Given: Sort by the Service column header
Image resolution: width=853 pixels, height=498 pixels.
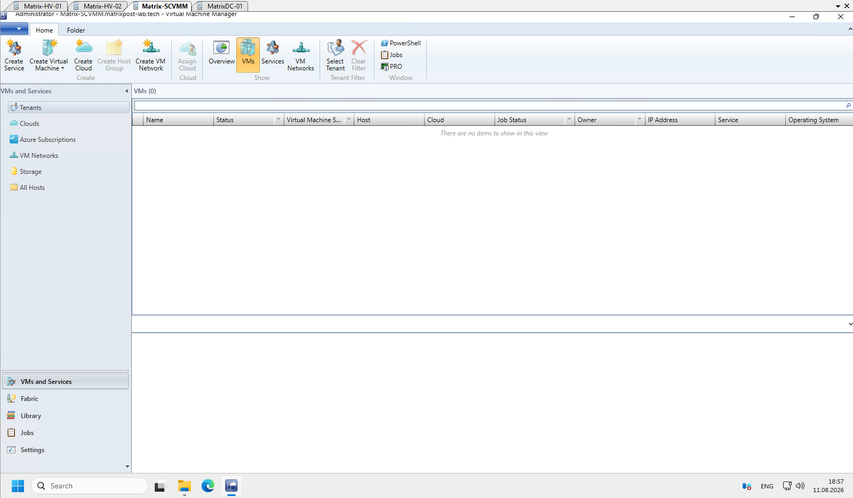Looking at the screenshot, I should tap(751, 120).
